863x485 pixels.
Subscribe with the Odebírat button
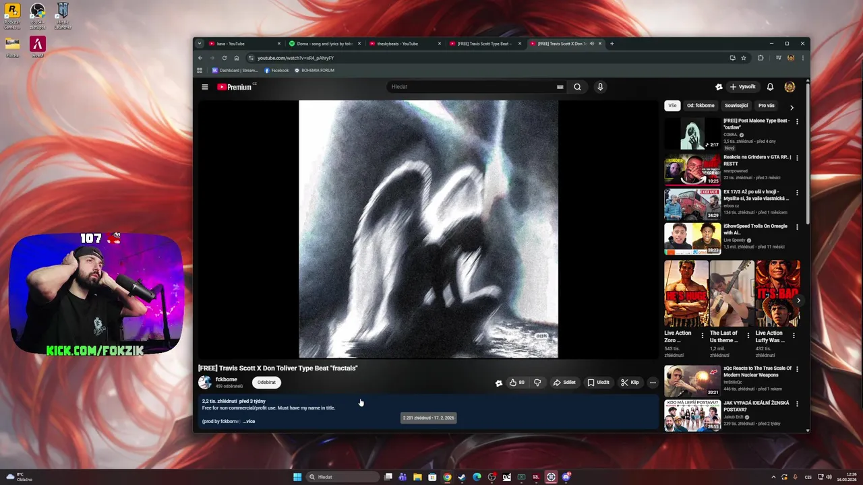266,383
